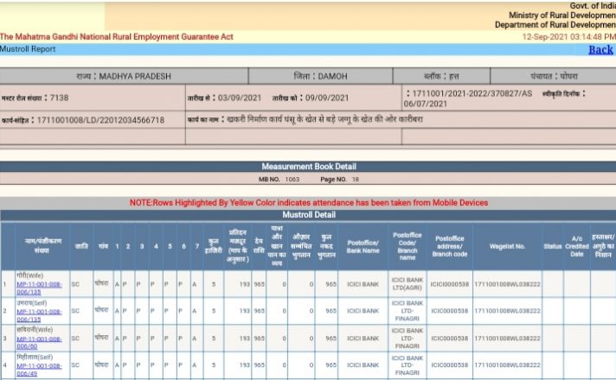This screenshot has height=380, width=616.
Task: Click the Measurement Book Detail header
Action: (309, 167)
